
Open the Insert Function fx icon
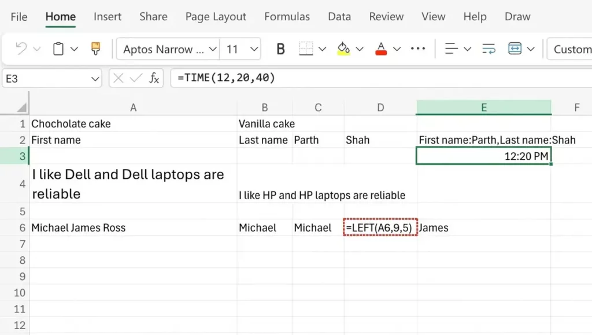click(154, 78)
